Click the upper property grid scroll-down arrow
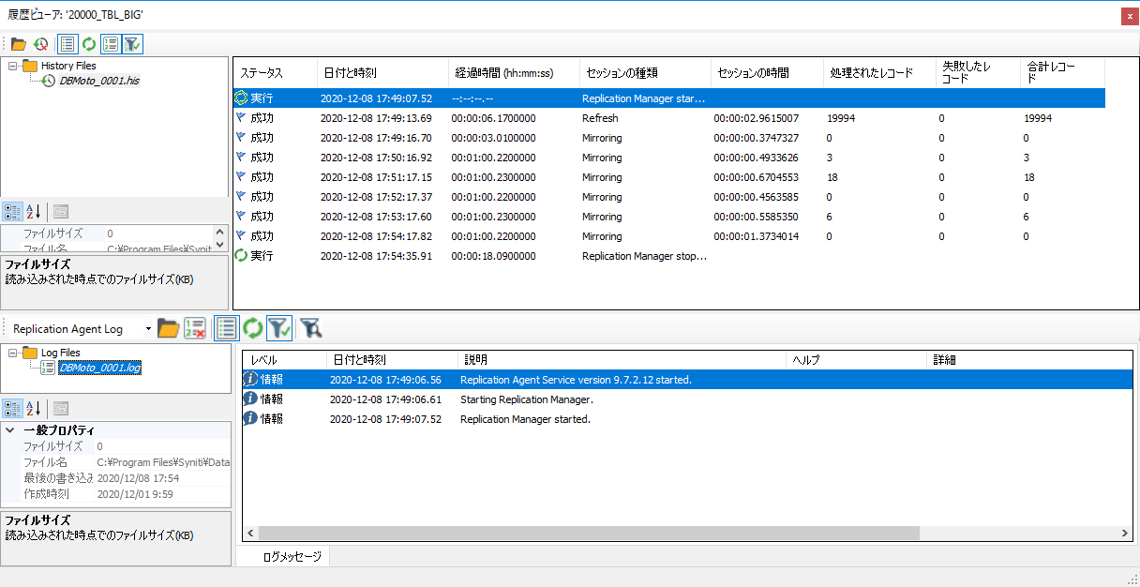The height and width of the screenshot is (587, 1140). pos(220,244)
